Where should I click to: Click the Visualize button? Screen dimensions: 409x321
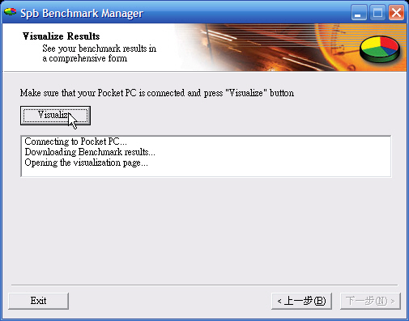[55, 116]
